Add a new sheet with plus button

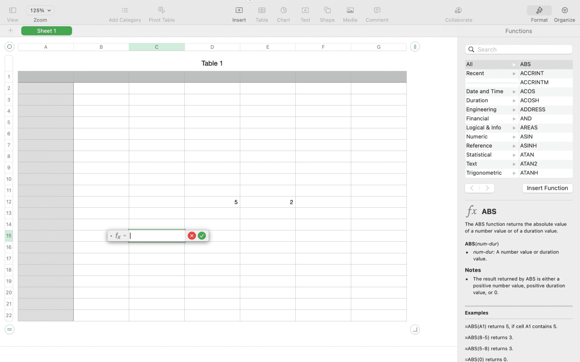[x=11, y=31]
